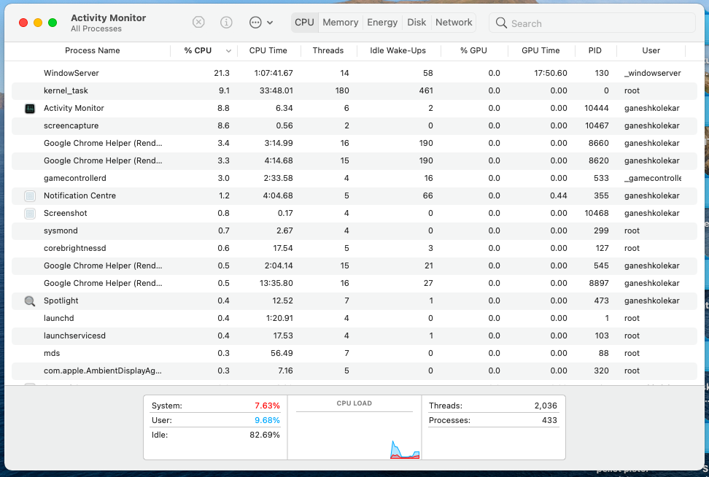The width and height of the screenshot is (709, 477).
Task: Sort by User column header
Action: pyautogui.click(x=651, y=50)
